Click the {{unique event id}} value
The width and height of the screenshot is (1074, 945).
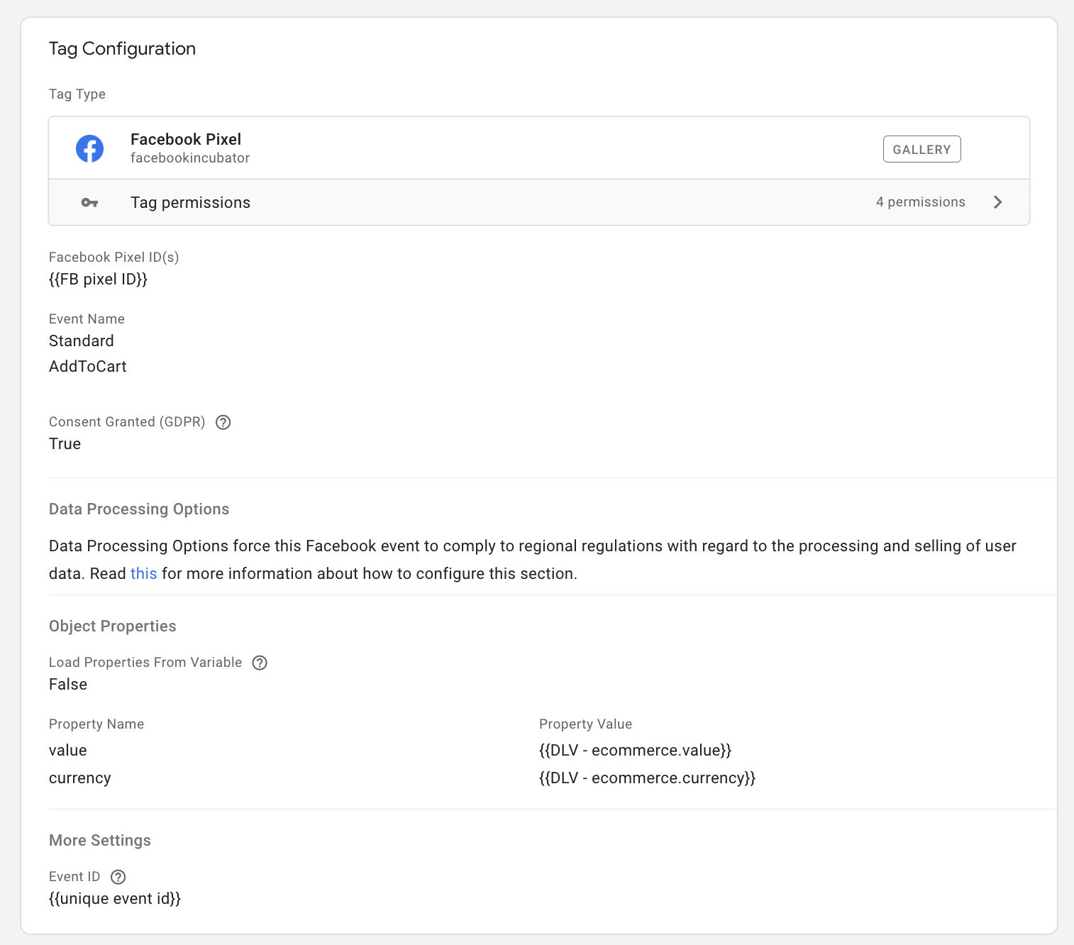(115, 899)
